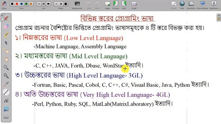Select the thin line width
Image resolution: width=221 pixels, height=124 pixels.
pos(39,4)
